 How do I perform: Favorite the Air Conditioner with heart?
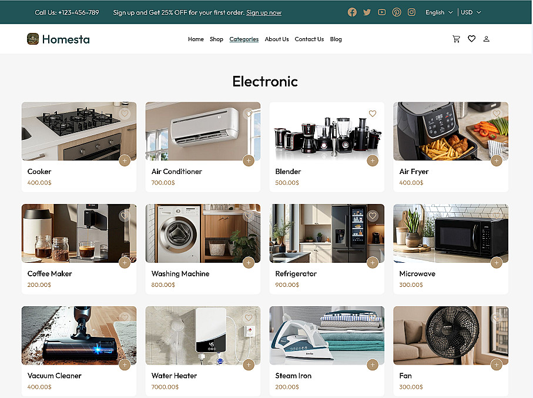[x=249, y=113]
